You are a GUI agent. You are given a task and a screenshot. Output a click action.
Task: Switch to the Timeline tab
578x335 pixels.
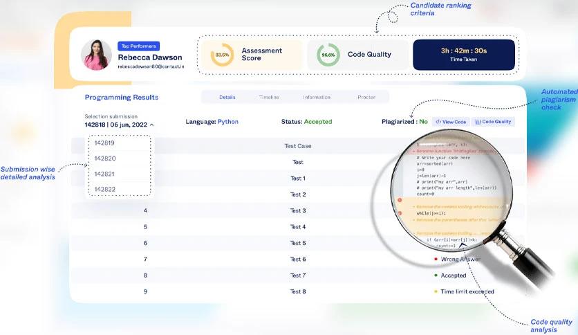click(269, 97)
